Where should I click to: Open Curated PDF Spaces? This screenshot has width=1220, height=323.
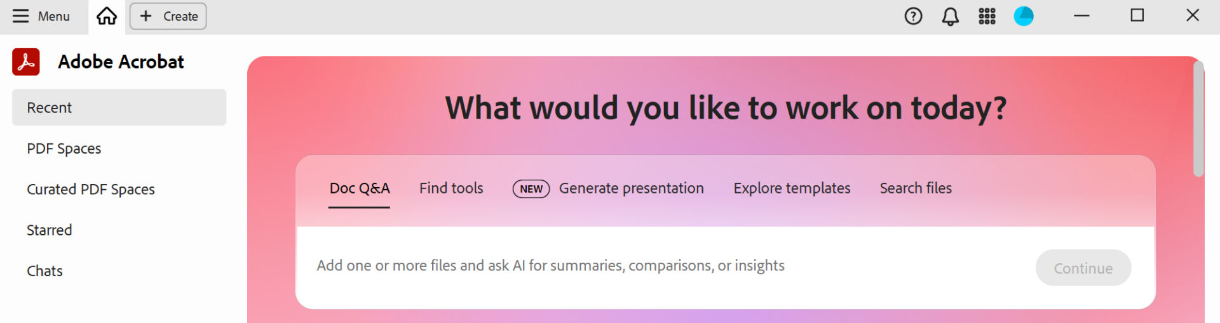(91, 189)
